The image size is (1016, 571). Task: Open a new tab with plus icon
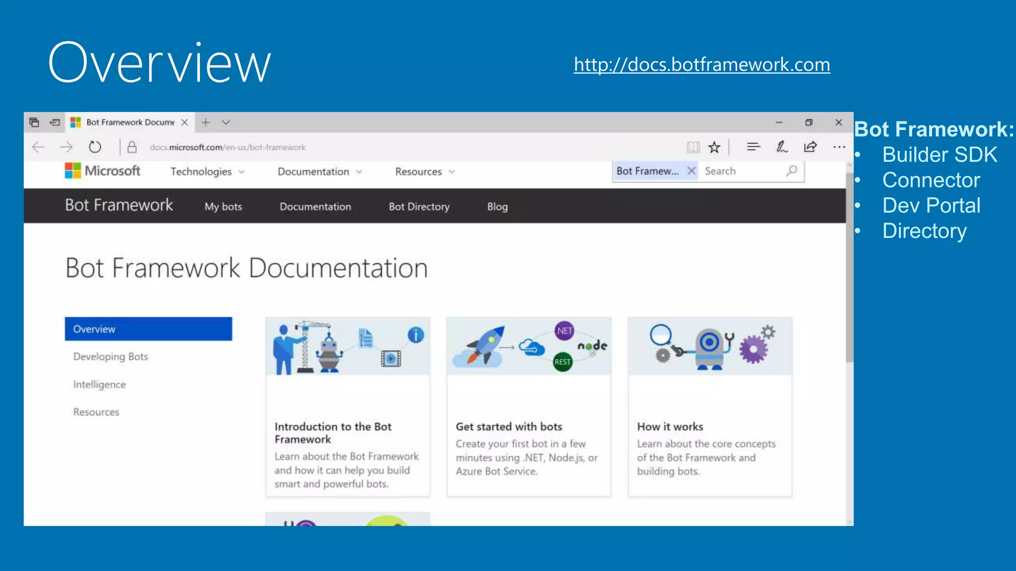tap(206, 122)
